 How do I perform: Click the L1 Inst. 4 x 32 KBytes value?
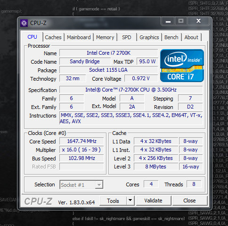(x=156, y=150)
